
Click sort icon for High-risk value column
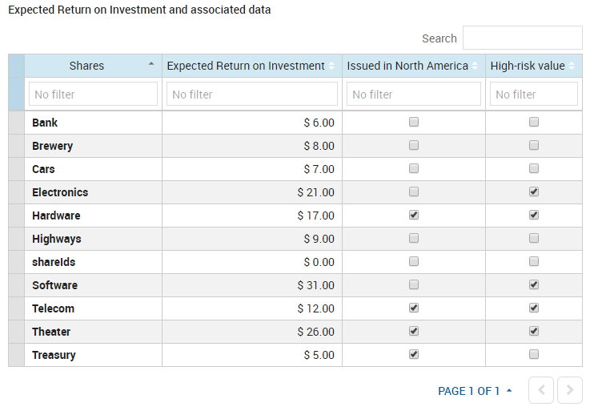click(x=572, y=66)
